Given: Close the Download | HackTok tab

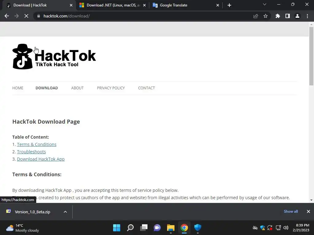Looking at the screenshot, I should coord(71,5).
